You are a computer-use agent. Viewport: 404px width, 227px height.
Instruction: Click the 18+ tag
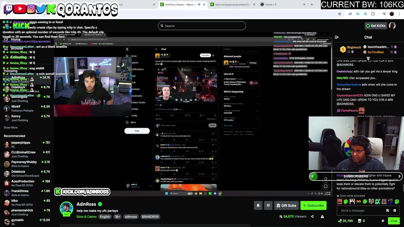[117, 217]
